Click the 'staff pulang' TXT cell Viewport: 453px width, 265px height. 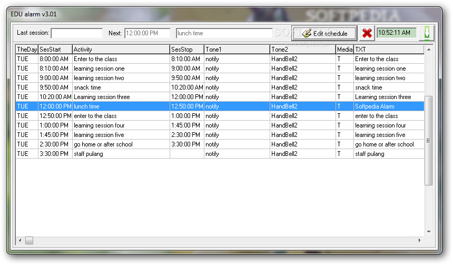click(x=389, y=154)
